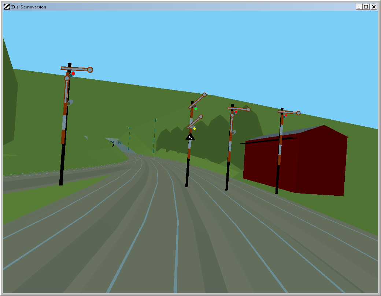Minimize the Zusi Demoversion window
This screenshot has width=381, height=296.
[359, 7]
